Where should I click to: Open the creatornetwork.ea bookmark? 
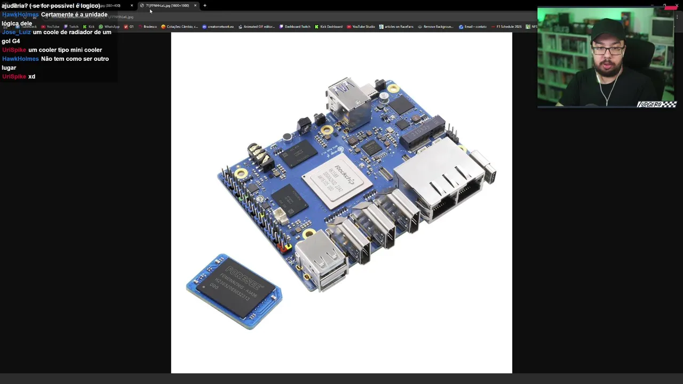click(x=218, y=27)
